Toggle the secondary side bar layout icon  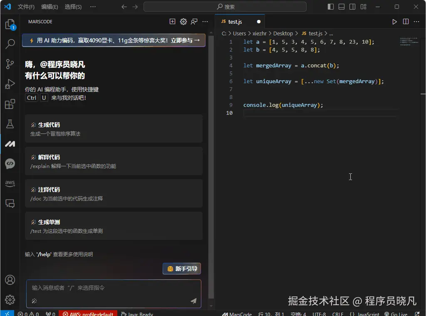click(x=352, y=7)
